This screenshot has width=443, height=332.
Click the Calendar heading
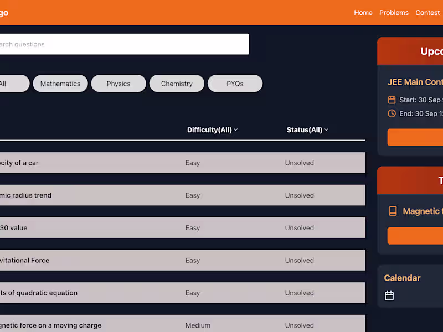[x=402, y=278]
